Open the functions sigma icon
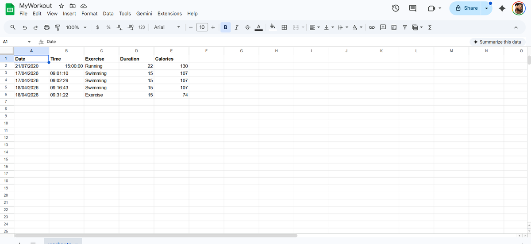This screenshot has height=244, width=531. (430, 27)
